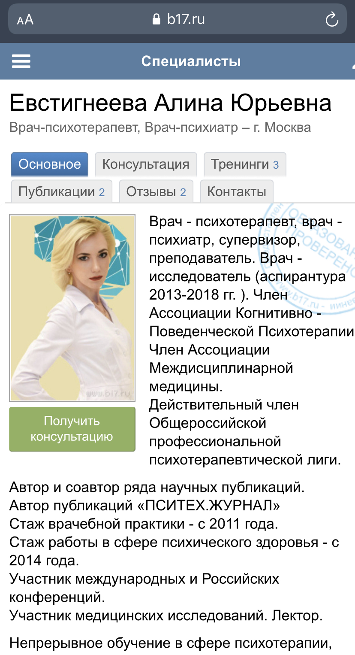This screenshot has width=355, height=655.
Task: View the Отзывы tab
Action: coord(156,191)
